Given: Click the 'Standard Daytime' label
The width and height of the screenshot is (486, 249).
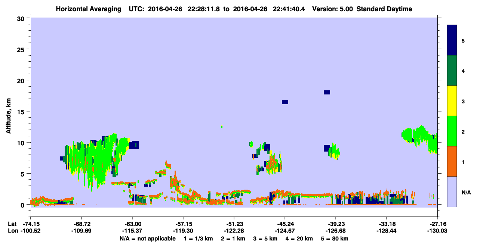Looking at the screenshot, I should pos(384,9).
